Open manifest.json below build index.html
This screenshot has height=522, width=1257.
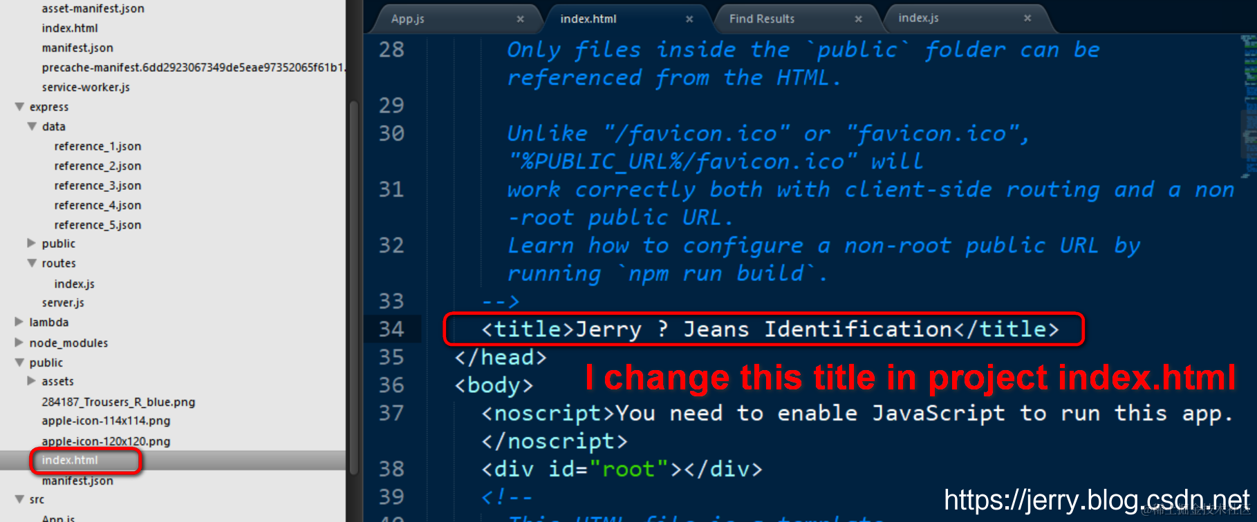[x=77, y=48]
